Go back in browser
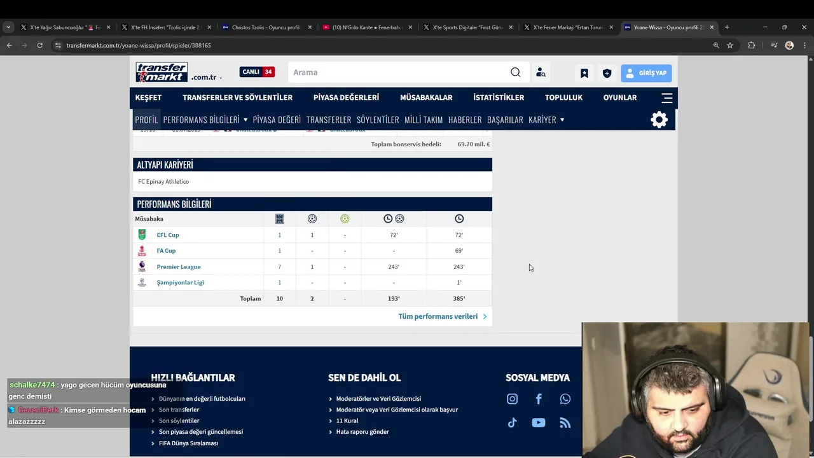The height and width of the screenshot is (458, 814). [9, 45]
